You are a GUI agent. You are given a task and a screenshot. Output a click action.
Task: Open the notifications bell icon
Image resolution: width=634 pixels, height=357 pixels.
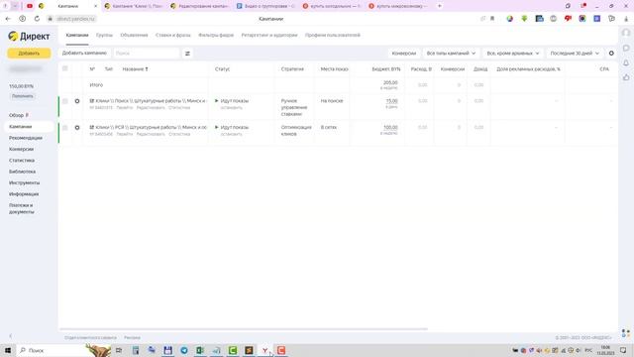(626, 62)
